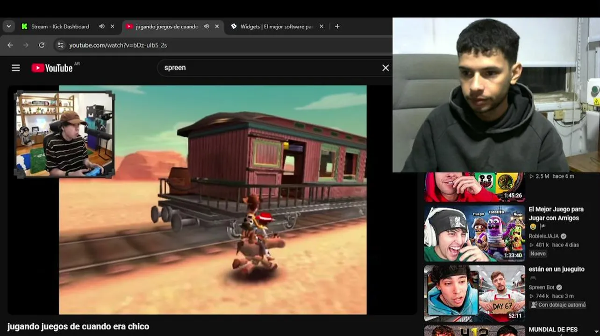Click the 'Con doblaje automá' badge
The height and width of the screenshot is (336, 600).
558,305
